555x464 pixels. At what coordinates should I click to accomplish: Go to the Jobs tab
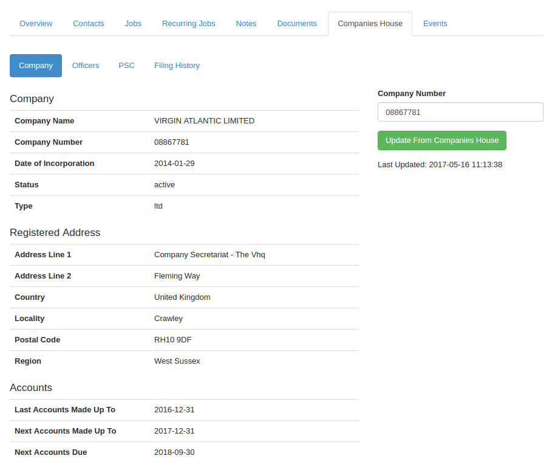pos(133,23)
